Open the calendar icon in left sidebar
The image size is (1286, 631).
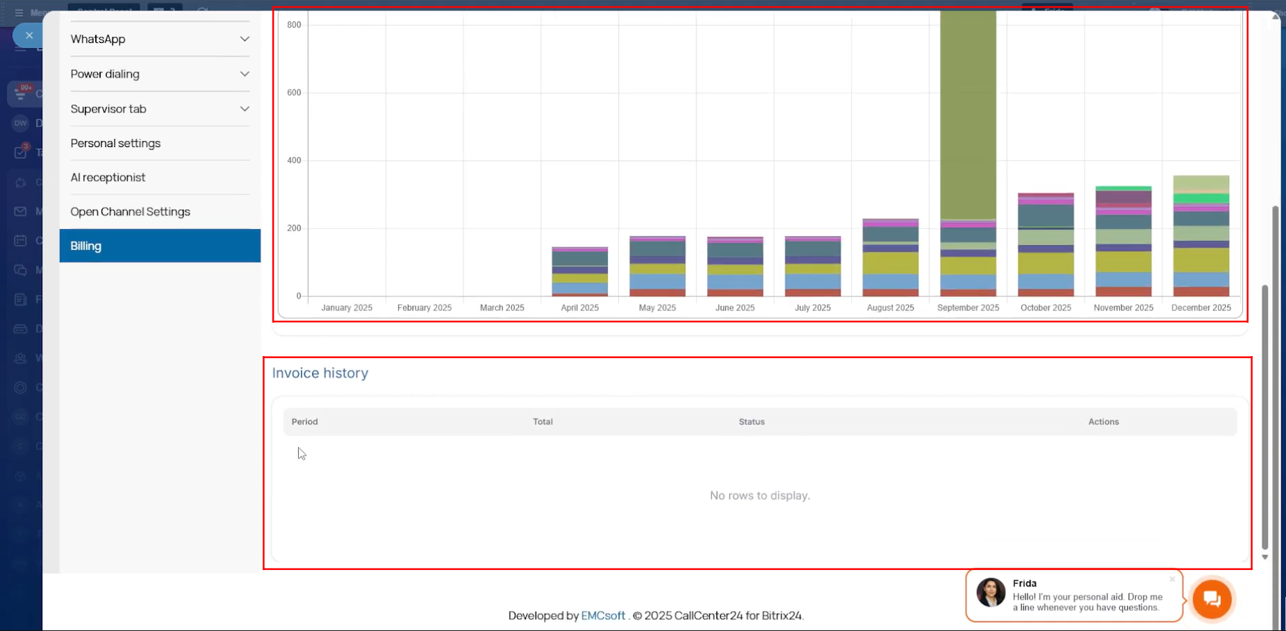tap(20, 241)
